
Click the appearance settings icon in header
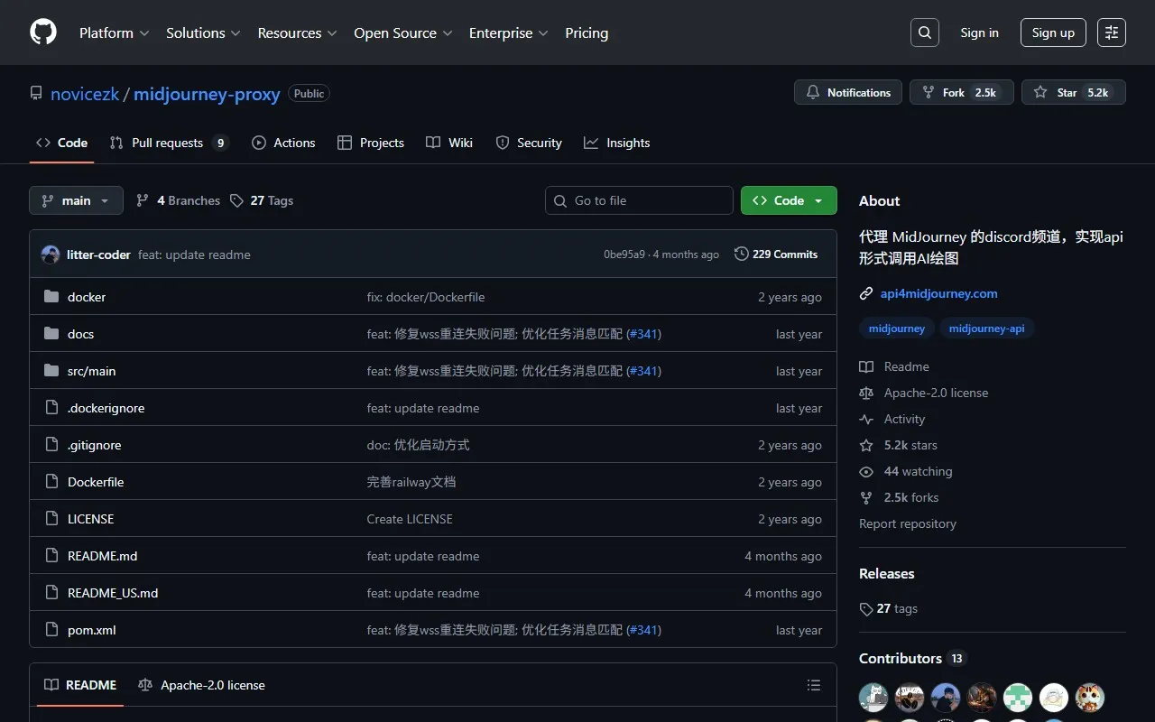[1112, 32]
